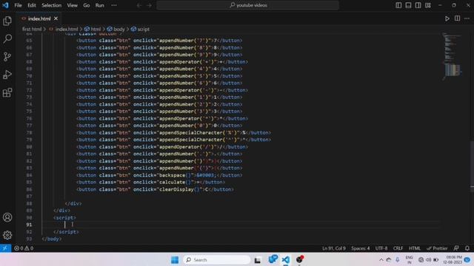Click the closing </script> tag line

point(66,232)
